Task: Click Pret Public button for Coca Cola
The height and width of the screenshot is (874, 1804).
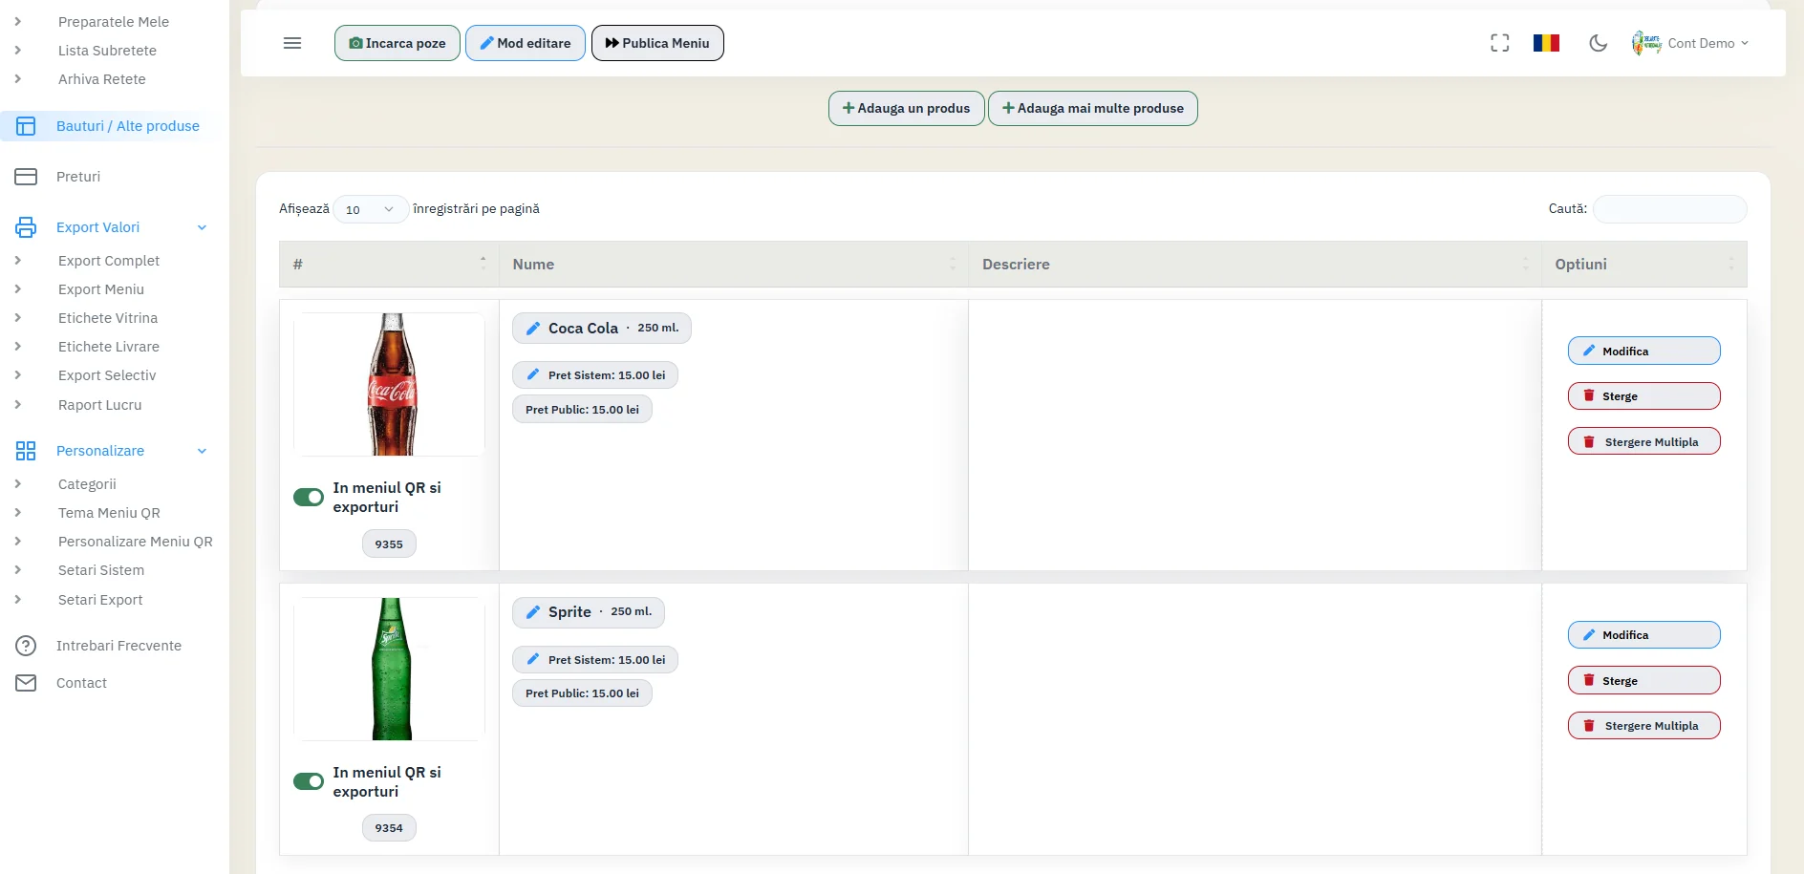Action: tap(582, 410)
